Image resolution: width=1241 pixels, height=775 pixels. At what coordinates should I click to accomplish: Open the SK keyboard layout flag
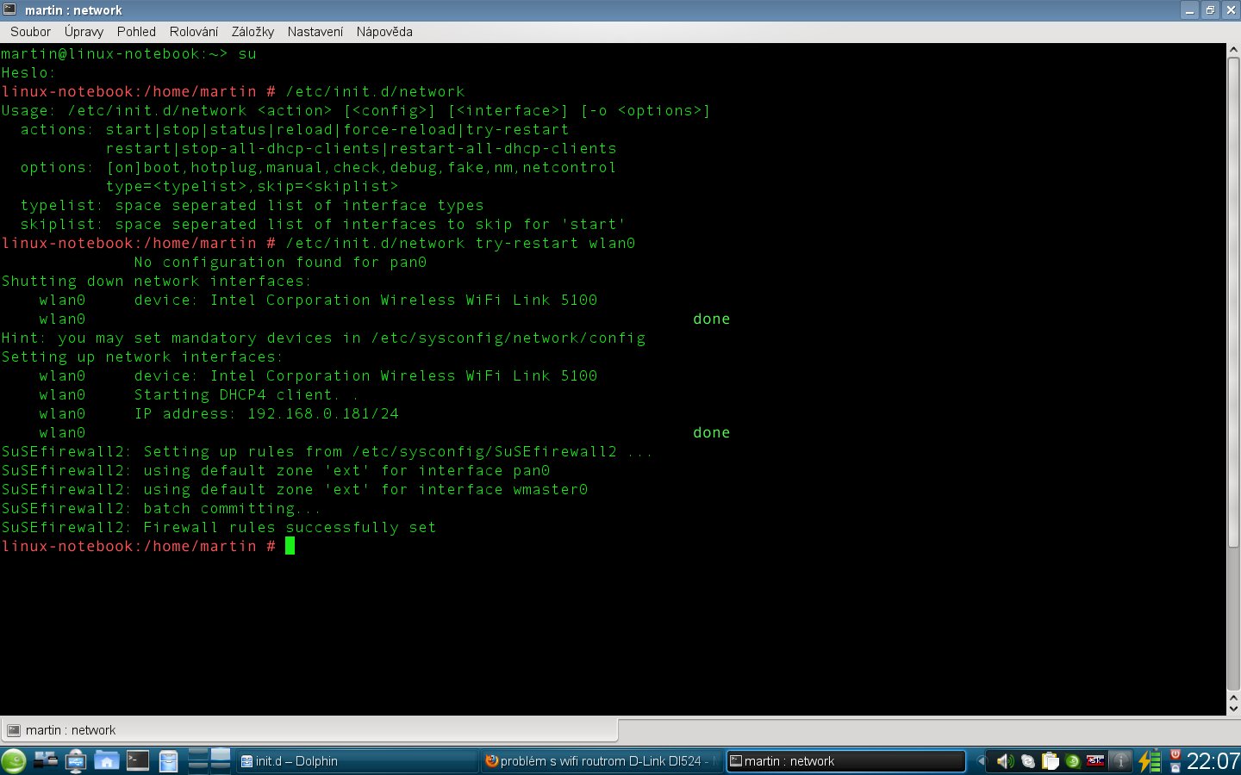click(1095, 760)
